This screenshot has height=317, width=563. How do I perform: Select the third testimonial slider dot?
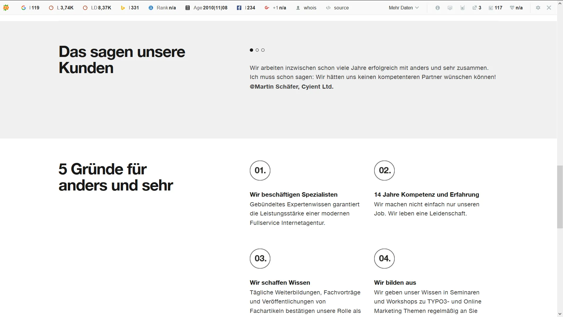pyautogui.click(x=263, y=50)
